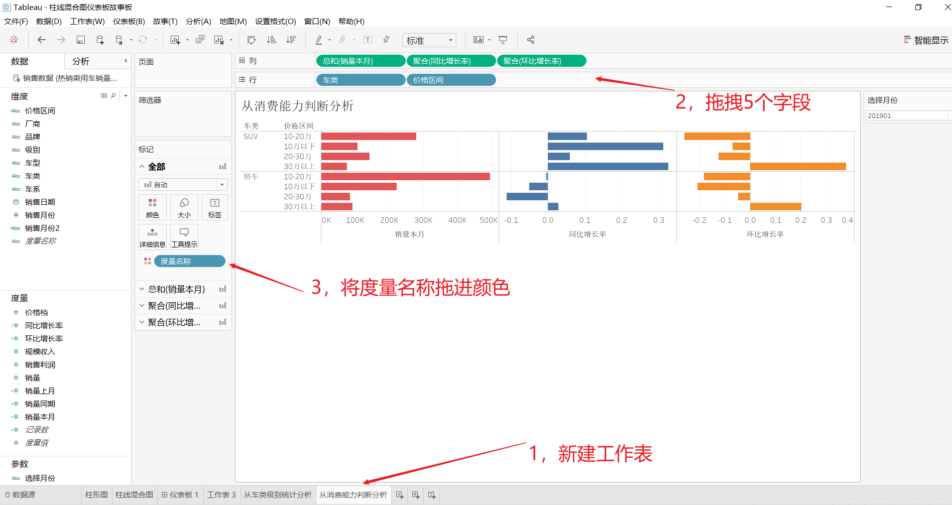
Task: Open the 数据(D) menu
Action: point(49,22)
